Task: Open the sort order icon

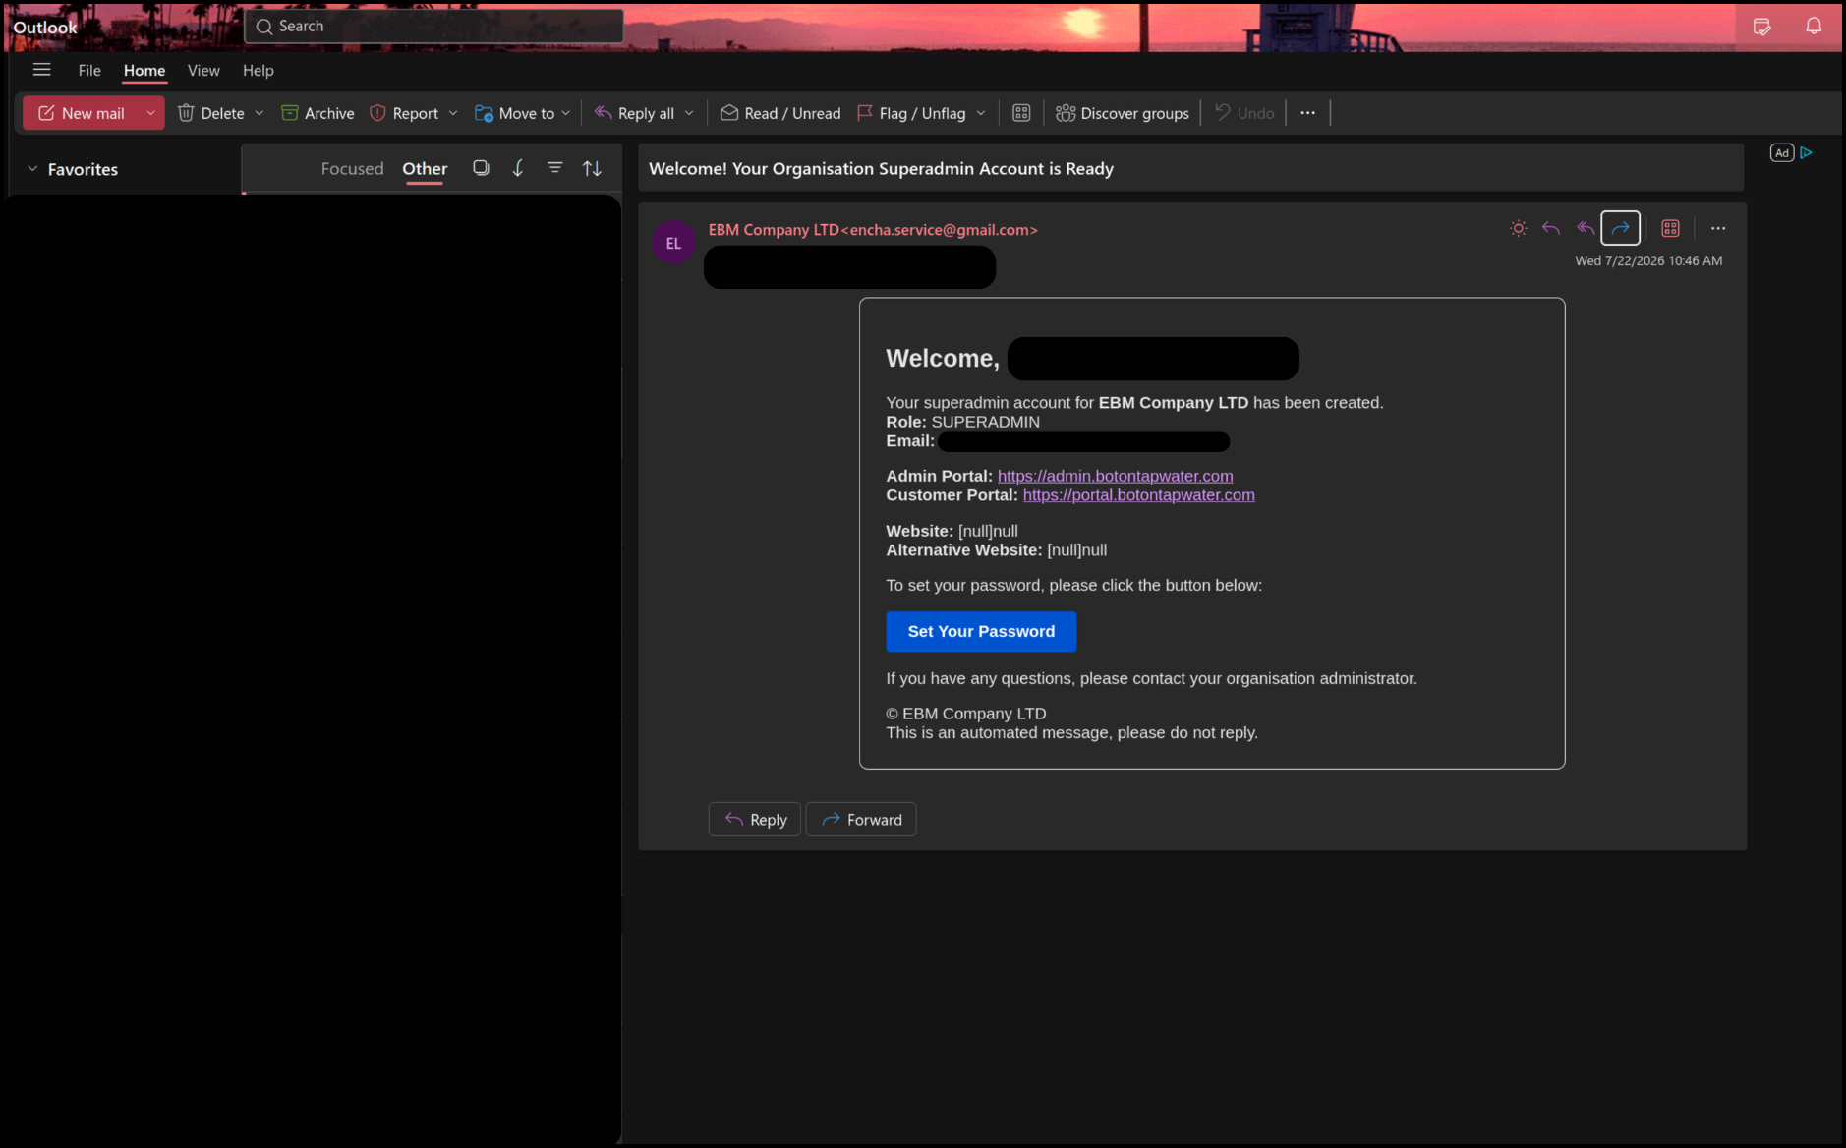Action: (592, 168)
